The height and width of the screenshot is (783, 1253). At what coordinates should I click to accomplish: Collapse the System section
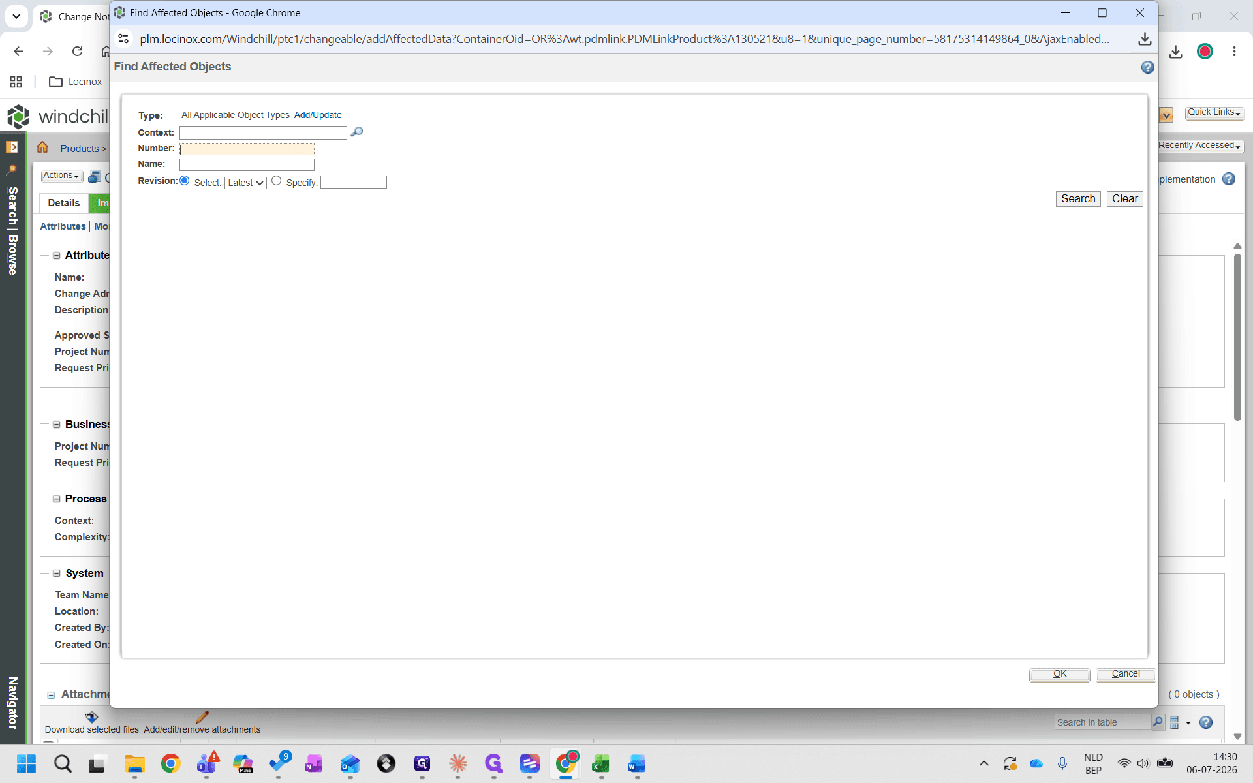click(57, 573)
